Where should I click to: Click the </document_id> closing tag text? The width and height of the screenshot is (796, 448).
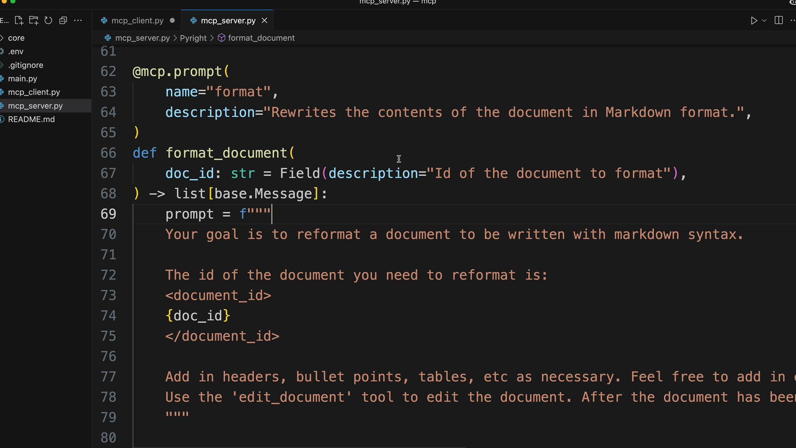(x=222, y=336)
